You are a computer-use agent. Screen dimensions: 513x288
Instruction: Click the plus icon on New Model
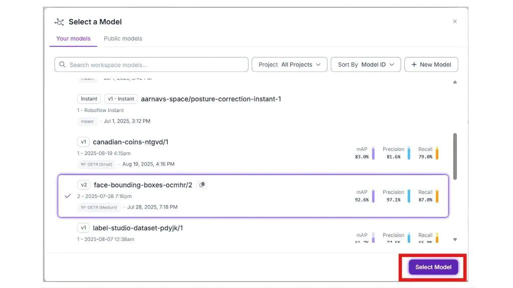[414, 64]
